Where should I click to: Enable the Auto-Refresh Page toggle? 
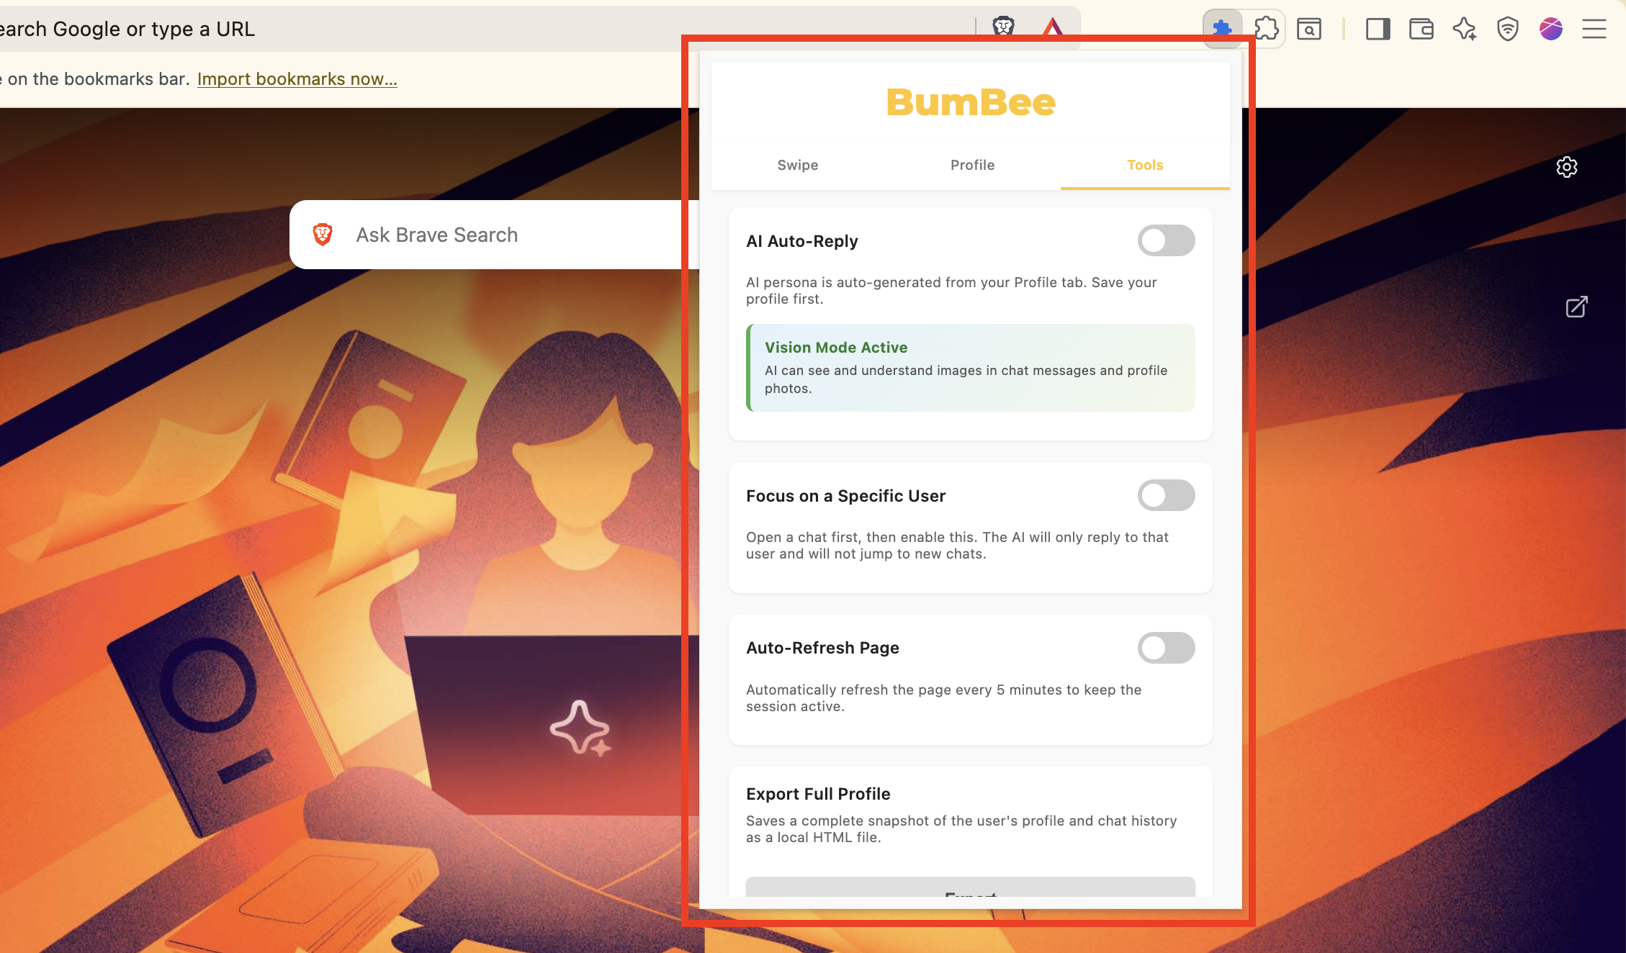(1166, 648)
